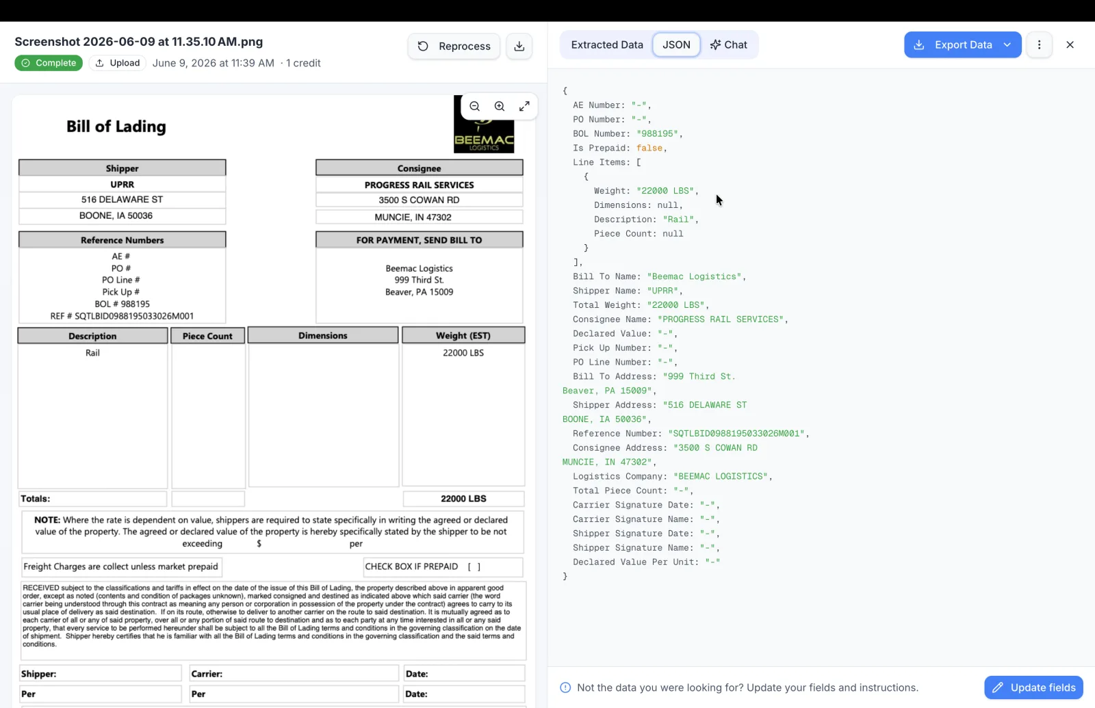Click the "Freight Charges are collect unless market prepaid" box
The image size is (1095, 708).
tap(121, 566)
